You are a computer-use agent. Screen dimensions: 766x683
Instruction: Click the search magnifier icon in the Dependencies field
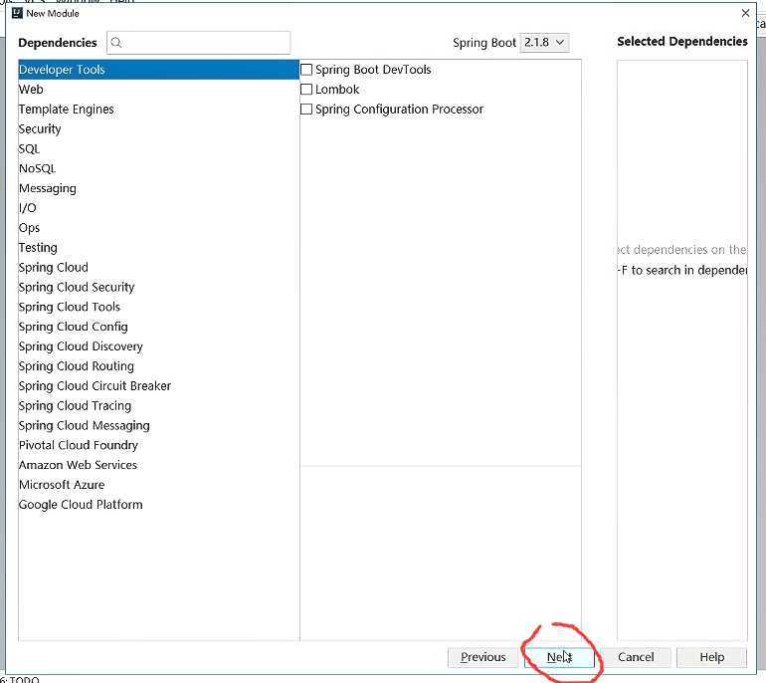pyautogui.click(x=116, y=43)
